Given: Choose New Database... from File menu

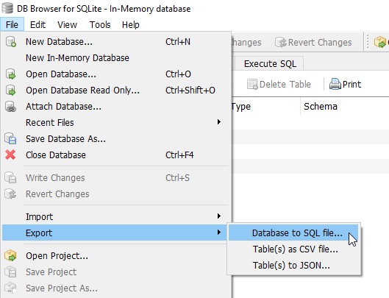Looking at the screenshot, I should pyautogui.click(x=115, y=42).
